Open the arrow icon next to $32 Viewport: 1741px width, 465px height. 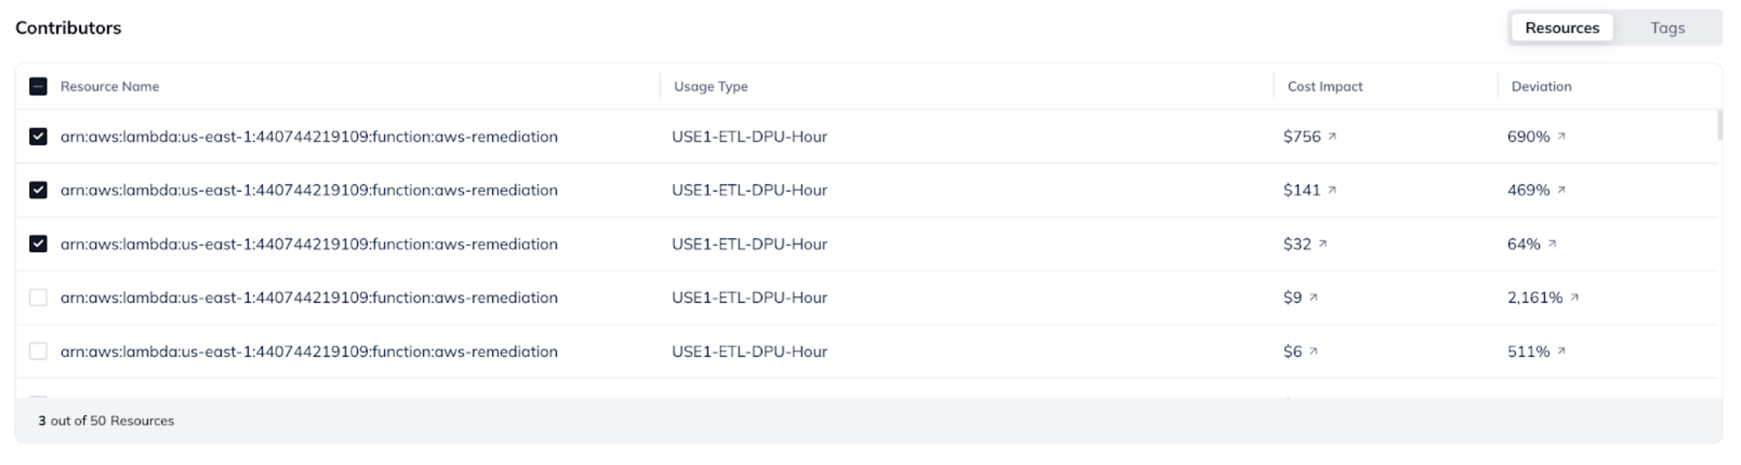pyautogui.click(x=1322, y=244)
